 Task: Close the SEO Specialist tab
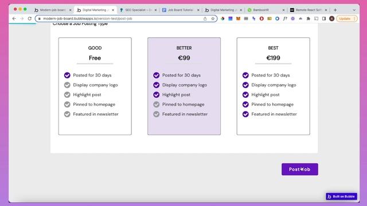click(x=155, y=10)
